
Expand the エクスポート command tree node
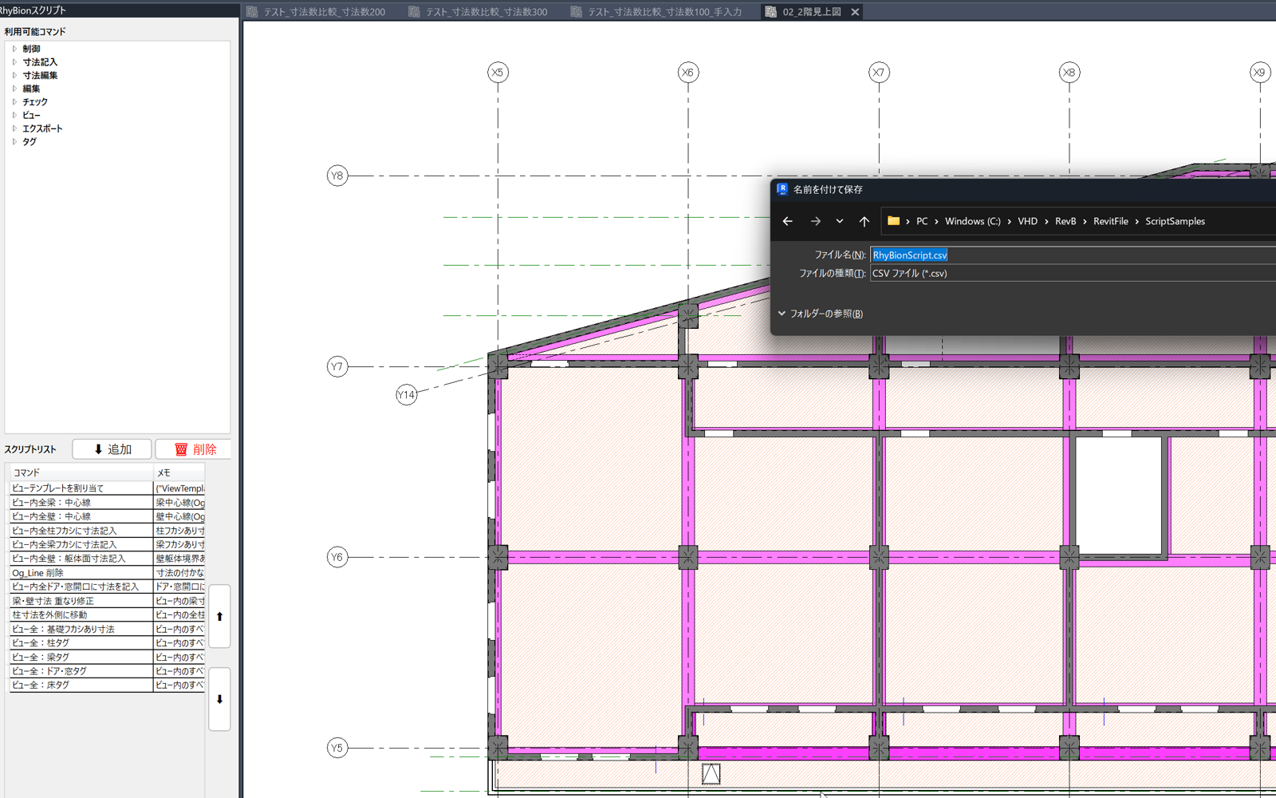click(x=14, y=128)
